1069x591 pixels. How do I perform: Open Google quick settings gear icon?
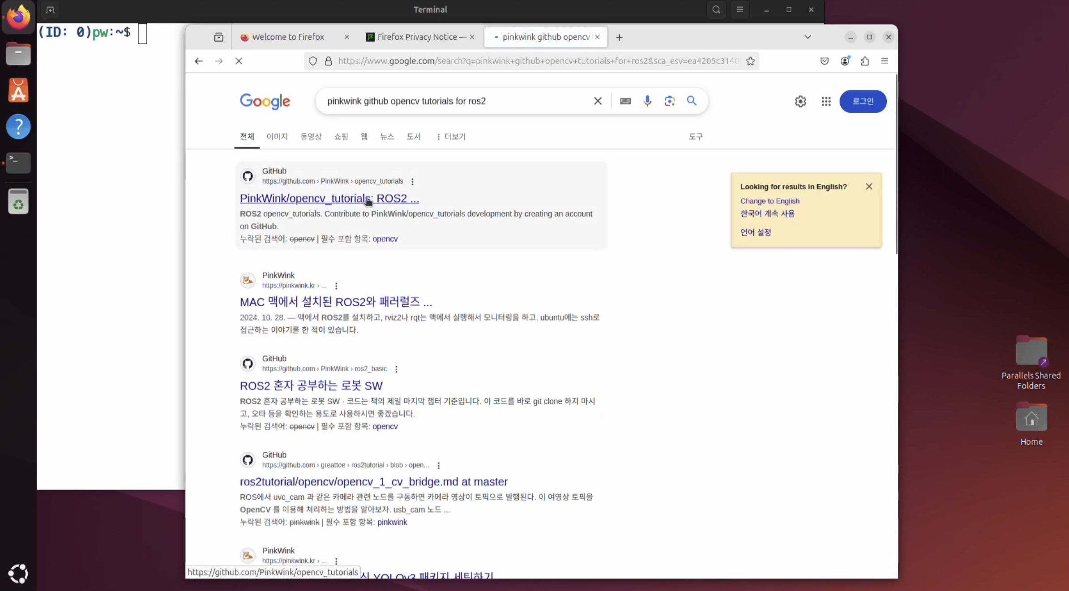[x=800, y=102]
